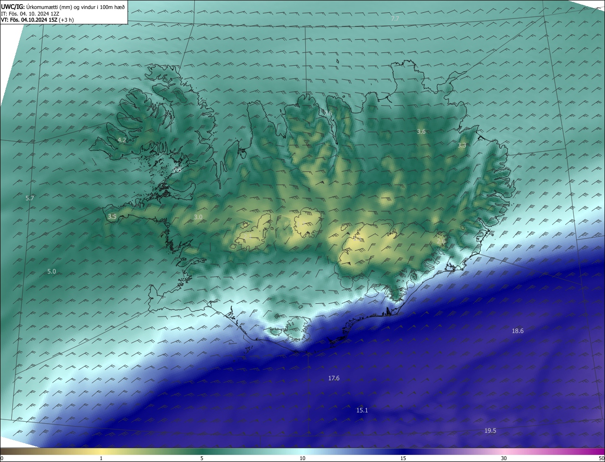
Task: Click the 7.7 value label at the top of the map
Action: coord(395,18)
